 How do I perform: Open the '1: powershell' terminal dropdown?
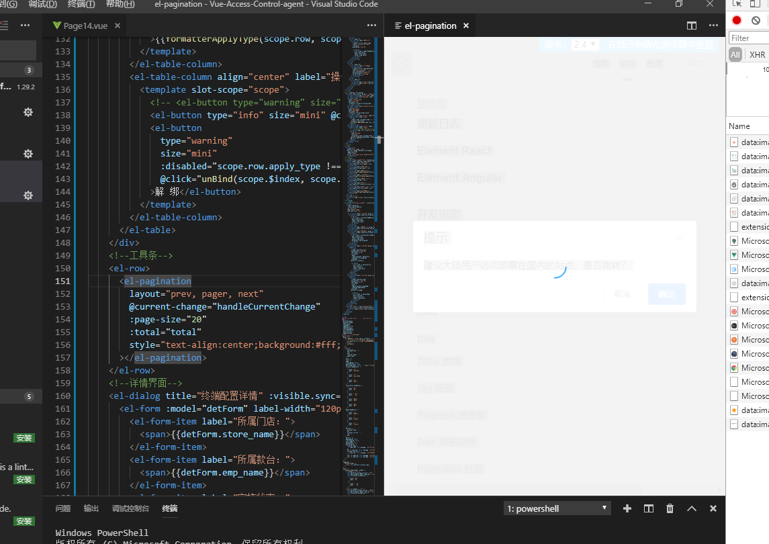557,508
